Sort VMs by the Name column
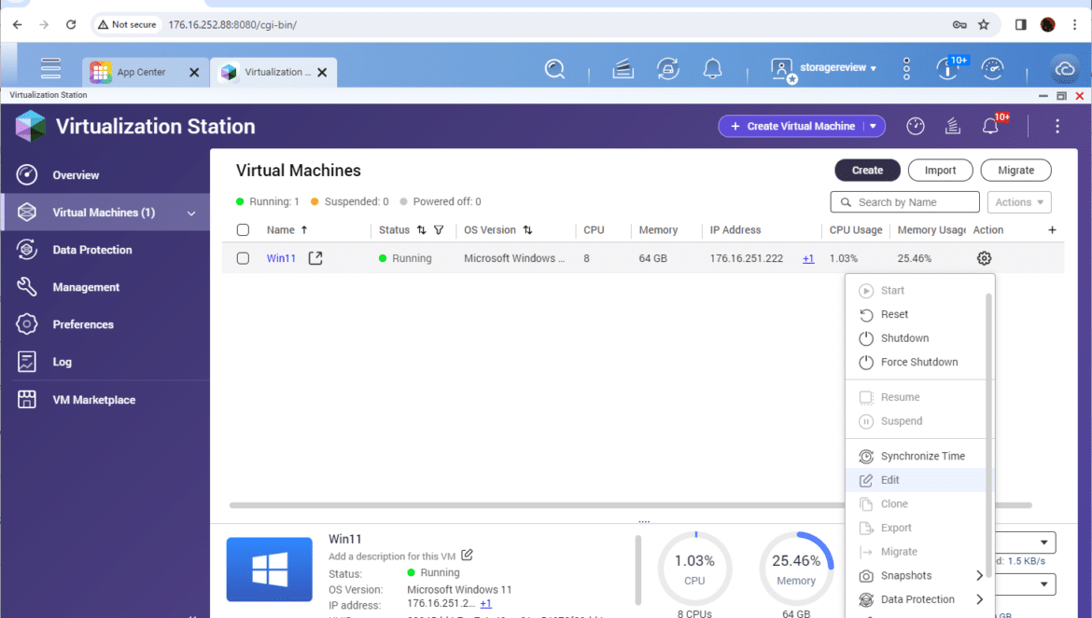Viewport: 1092px width, 618px height. click(x=287, y=230)
